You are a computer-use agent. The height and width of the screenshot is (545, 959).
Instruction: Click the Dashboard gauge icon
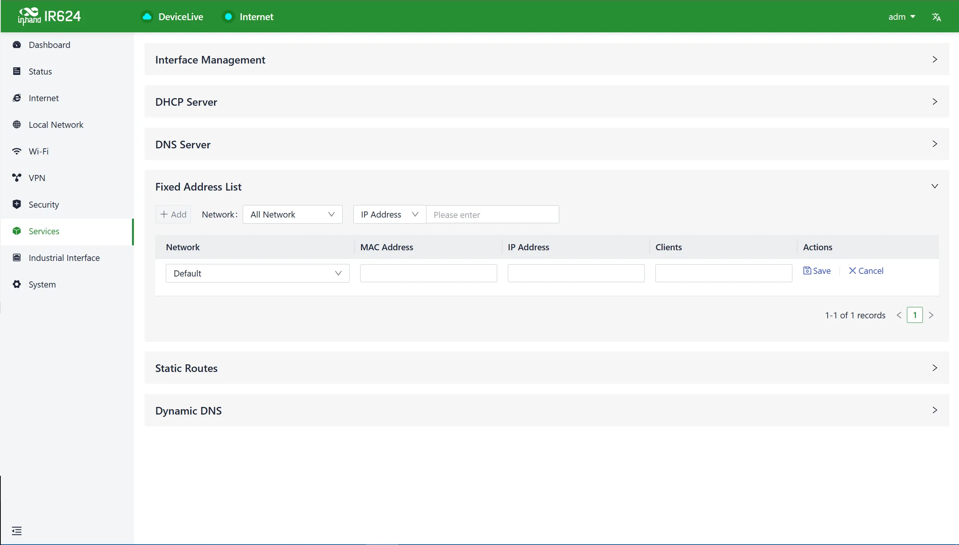(x=17, y=45)
